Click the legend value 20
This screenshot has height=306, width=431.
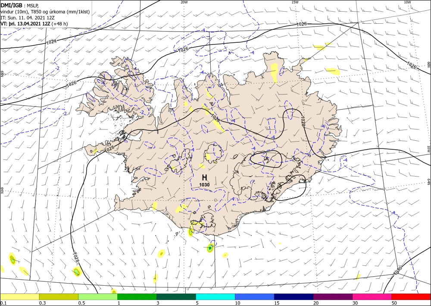pos(316,303)
